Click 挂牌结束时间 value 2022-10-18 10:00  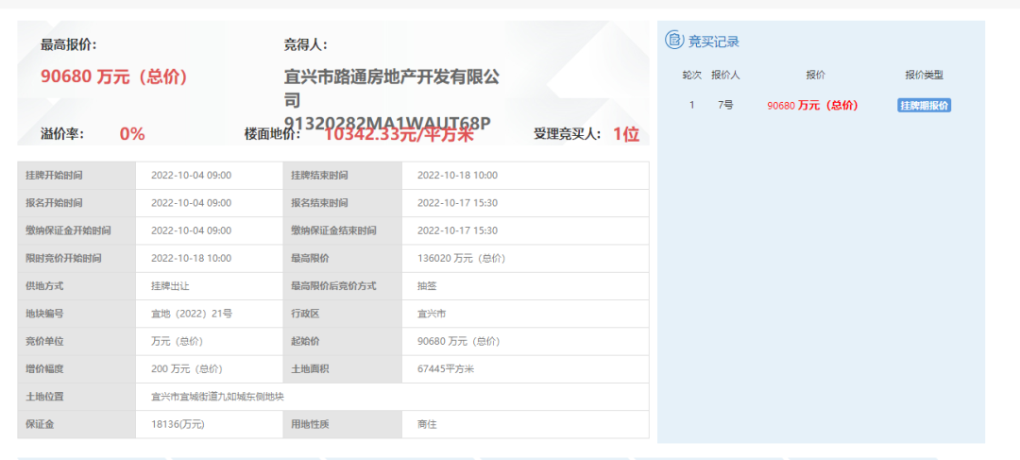click(457, 176)
